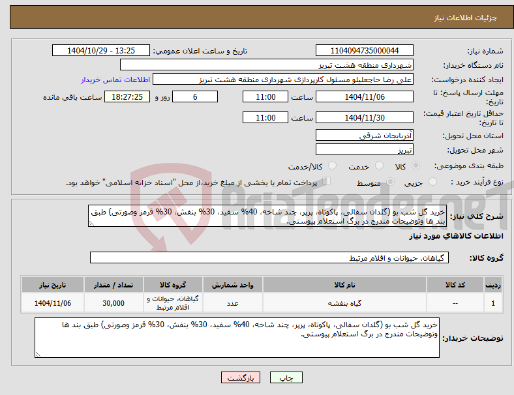
Task: Click the تاریخ نیاز column header
Action: tap(53, 285)
